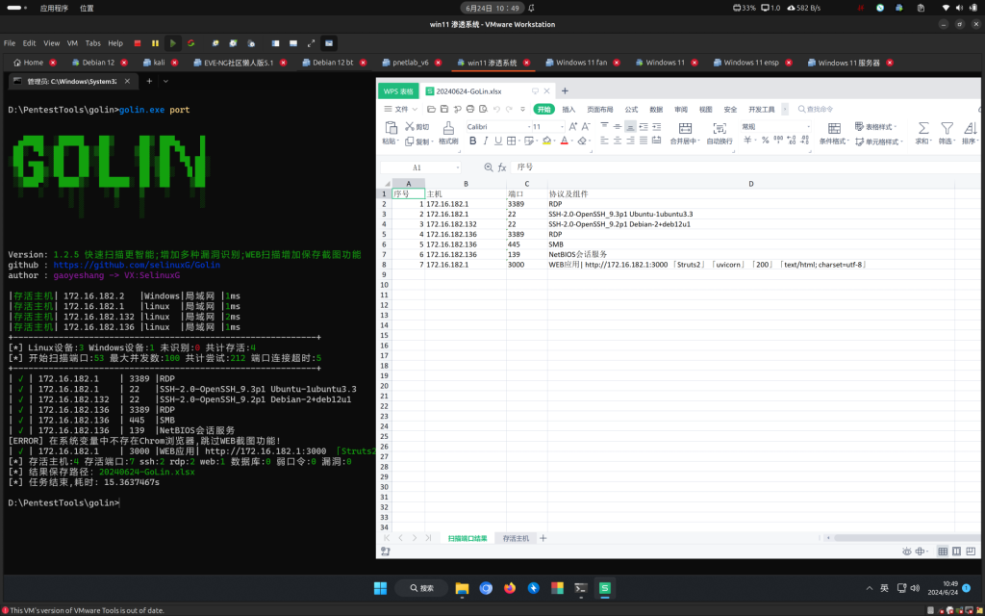Toggle bold formatting in WPS
Image resolution: width=985 pixels, height=616 pixels.
(472, 141)
